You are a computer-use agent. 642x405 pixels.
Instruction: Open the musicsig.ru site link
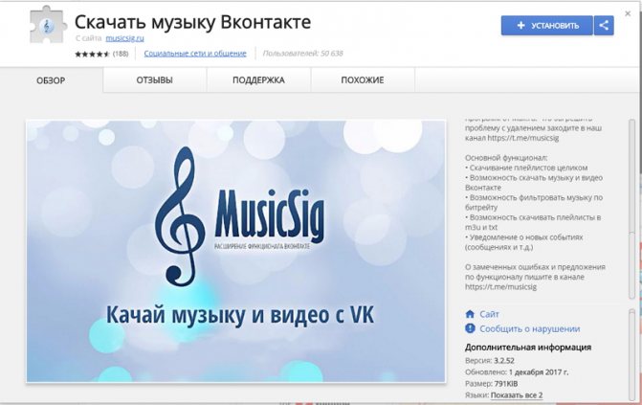coord(125,38)
